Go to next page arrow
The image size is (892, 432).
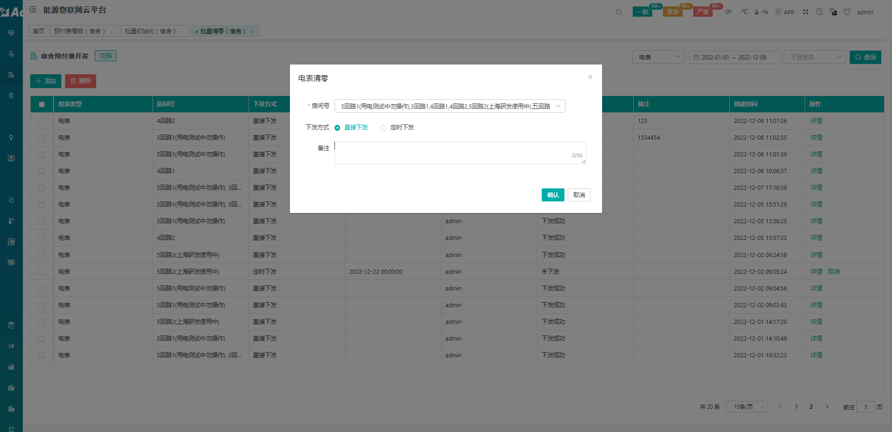coord(827,407)
